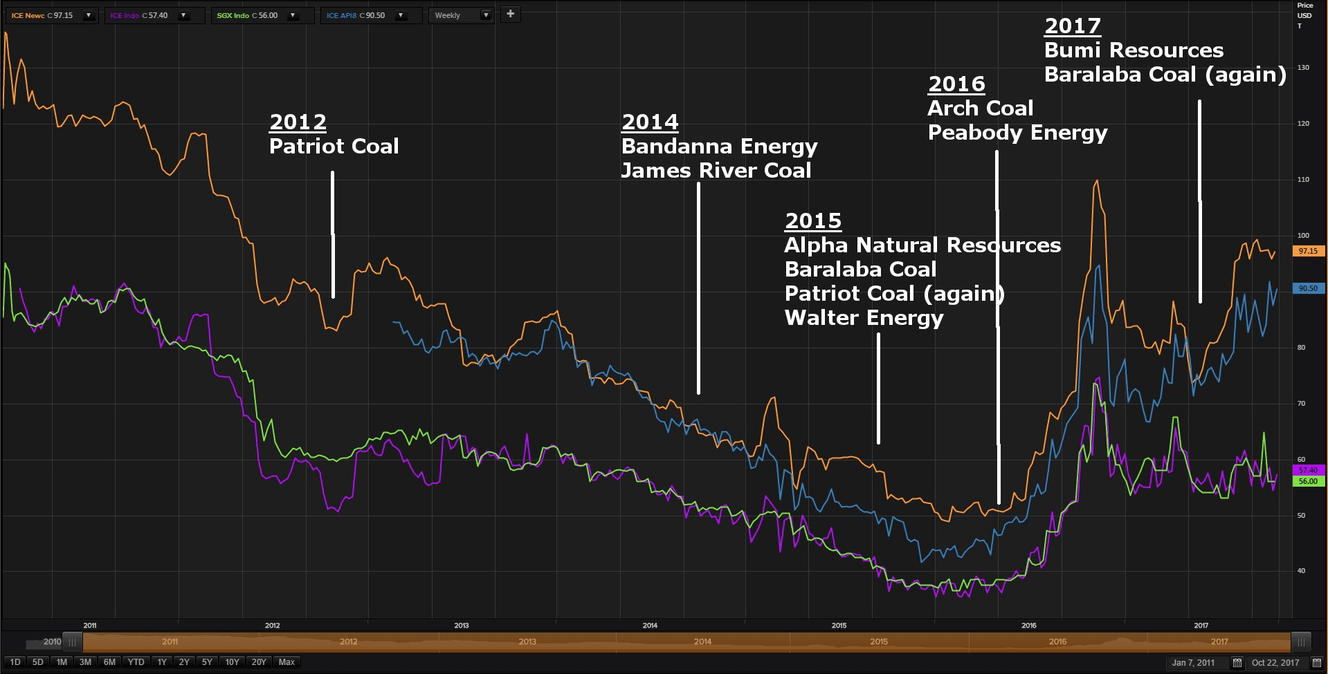Set chart range to 6M

109,662
